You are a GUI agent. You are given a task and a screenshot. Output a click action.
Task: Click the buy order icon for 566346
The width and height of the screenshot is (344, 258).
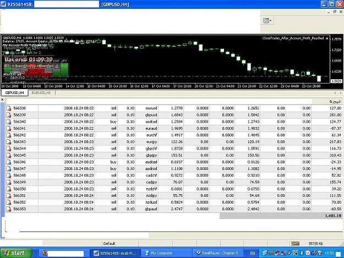coord(9,162)
